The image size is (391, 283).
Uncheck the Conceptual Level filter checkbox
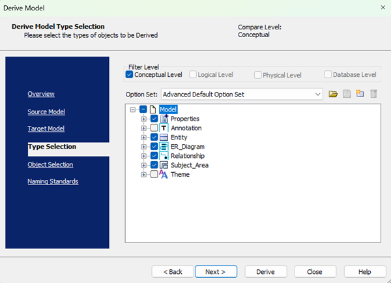coord(129,75)
